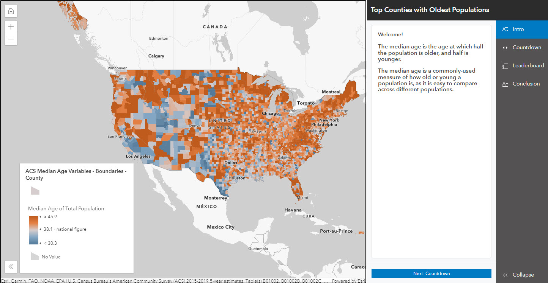This screenshot has height=283, width=548.
Task: Collapse the legend panel with double-chevron
Action: [x=11, y=266]
